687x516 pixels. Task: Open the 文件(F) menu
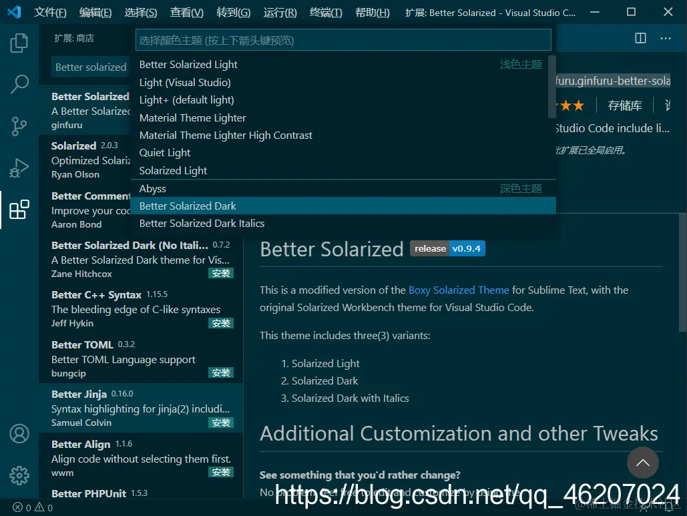[50, 12]
